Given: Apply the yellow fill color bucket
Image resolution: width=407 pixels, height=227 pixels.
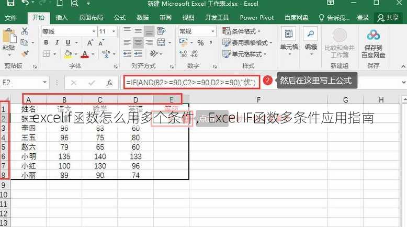Looking at the screenshot, I should (x=68, y=54).
